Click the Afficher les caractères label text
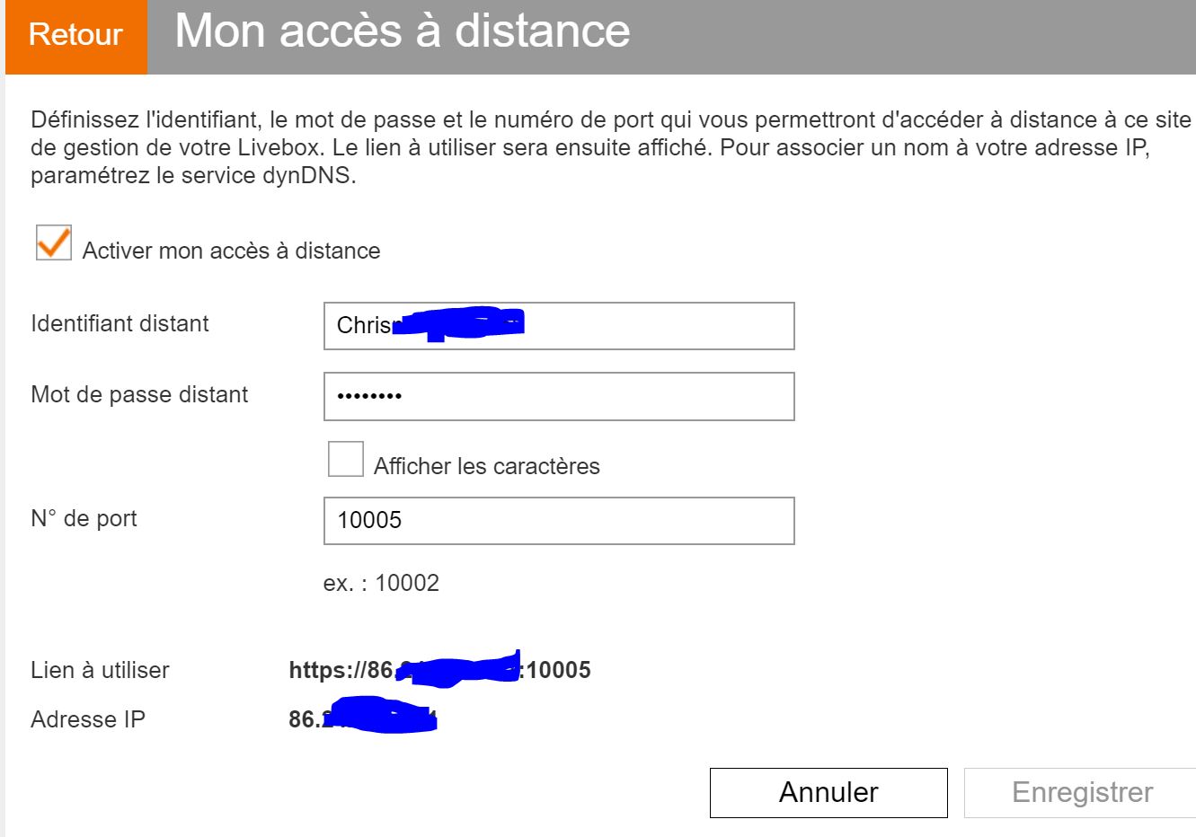1196x837 pixels. click(486, 466)
